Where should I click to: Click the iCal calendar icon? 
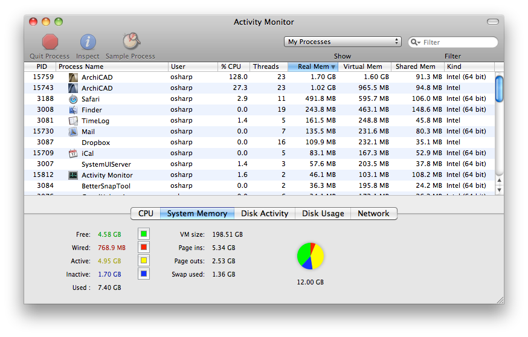click(73, 153)
